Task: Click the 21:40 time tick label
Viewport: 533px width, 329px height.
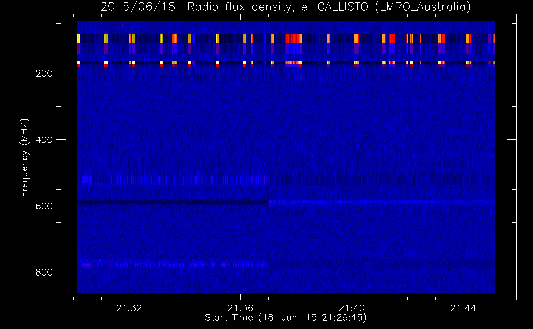Action: [x=352, y=308]
